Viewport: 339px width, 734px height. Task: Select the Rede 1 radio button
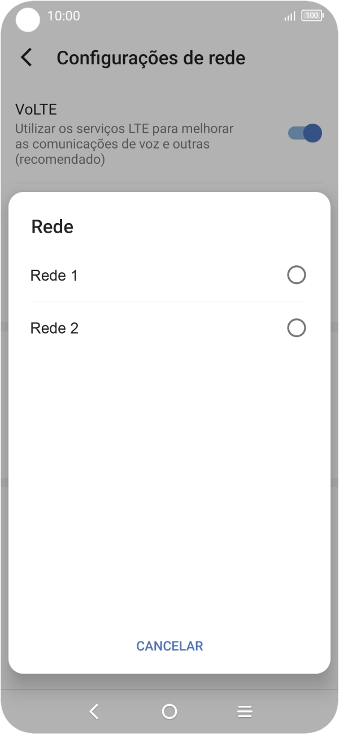(297, 275)
